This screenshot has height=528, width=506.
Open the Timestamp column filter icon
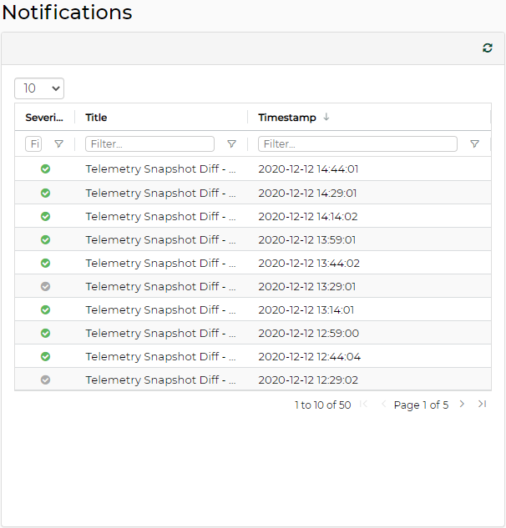tap(474, 144)
